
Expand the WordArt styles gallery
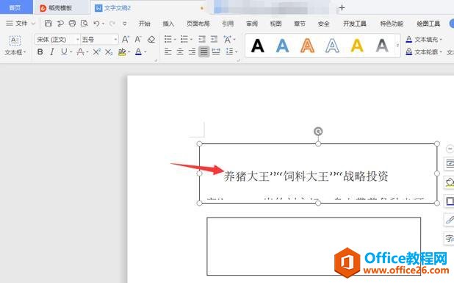pyautogui.click(x=397, y=46)
